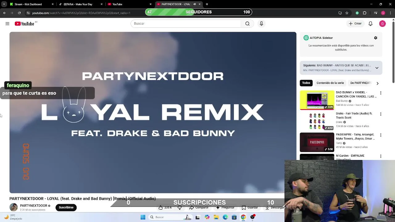Close the Stream - Kick Dashboard tab
Image resolution: width=395 pixels, height=222 pixels.
coord(52,4)
